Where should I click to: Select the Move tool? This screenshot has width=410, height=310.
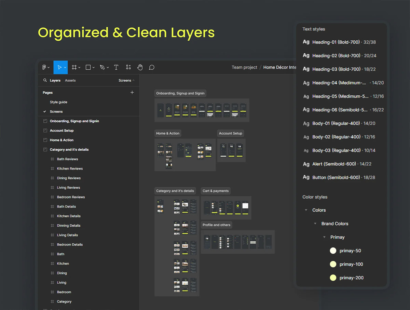click(59, 67)
